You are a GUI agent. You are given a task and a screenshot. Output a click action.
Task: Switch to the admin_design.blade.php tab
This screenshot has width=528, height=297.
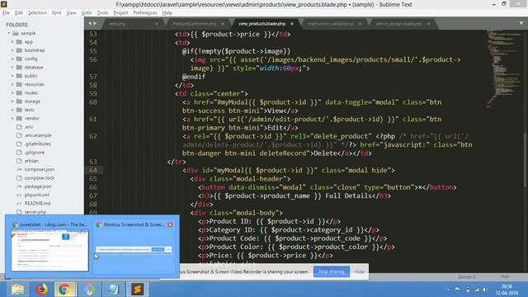click(399, 24)
